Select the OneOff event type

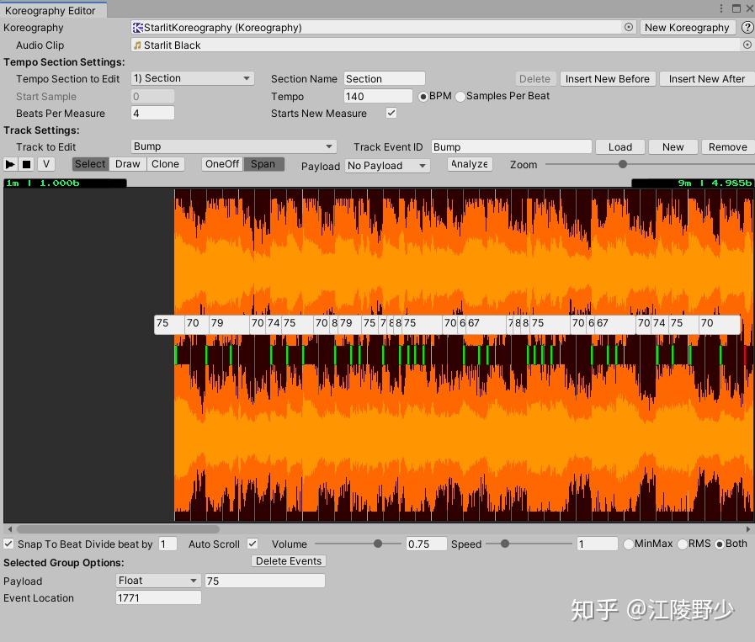coord(222,164)
